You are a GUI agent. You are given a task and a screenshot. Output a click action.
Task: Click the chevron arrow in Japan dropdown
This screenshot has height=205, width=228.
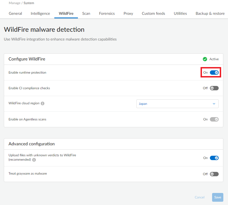tap(214, 104)
